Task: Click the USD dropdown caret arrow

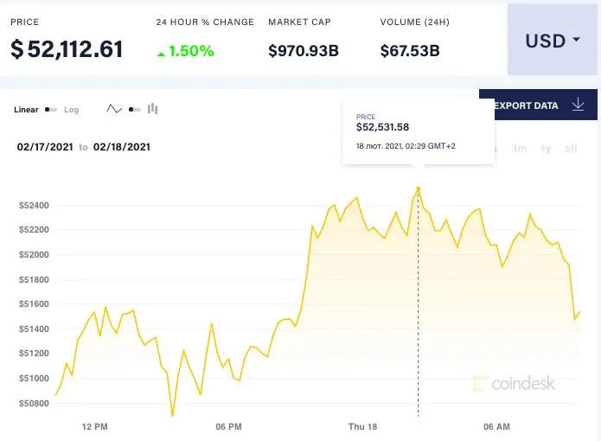Action: click(x=576, y=41)
